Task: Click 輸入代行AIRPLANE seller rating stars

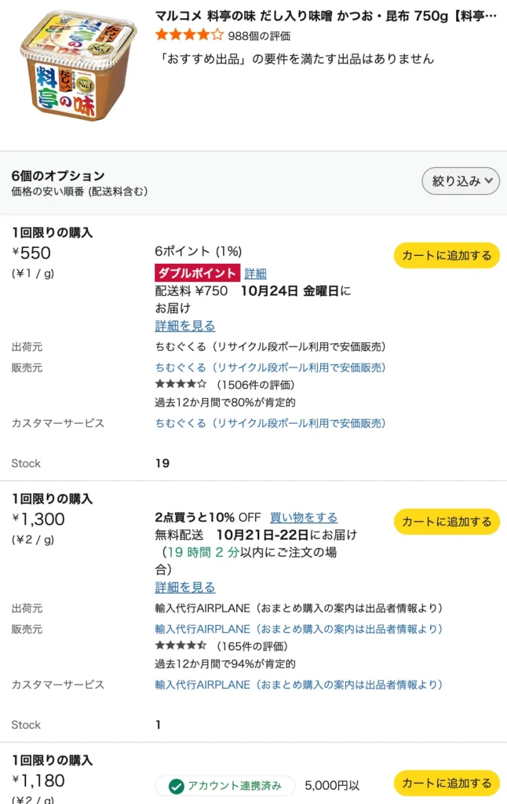Action: coord(181,645)
